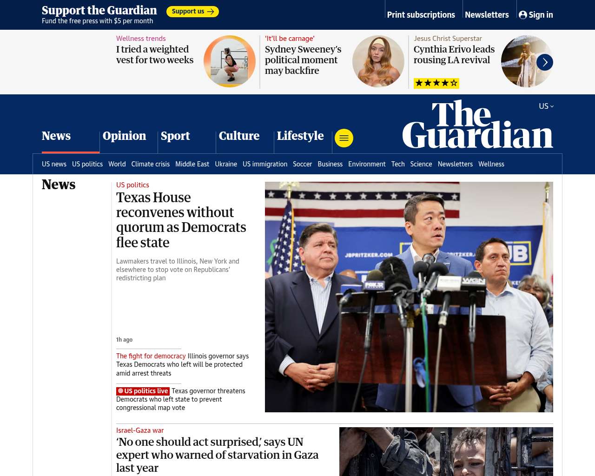Click Sydney Sweeney circular photo

(378, 61)
